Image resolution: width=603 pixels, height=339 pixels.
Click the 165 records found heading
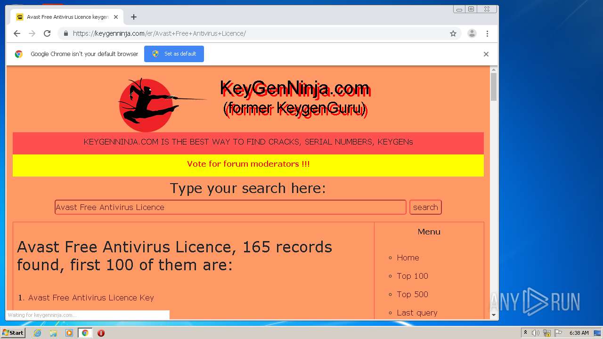pos(174,256)
